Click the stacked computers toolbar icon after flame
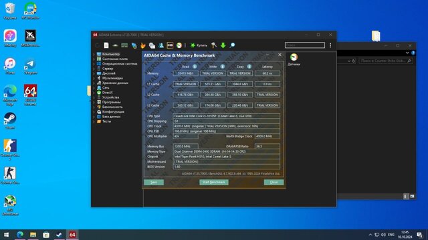 point(152,45)
